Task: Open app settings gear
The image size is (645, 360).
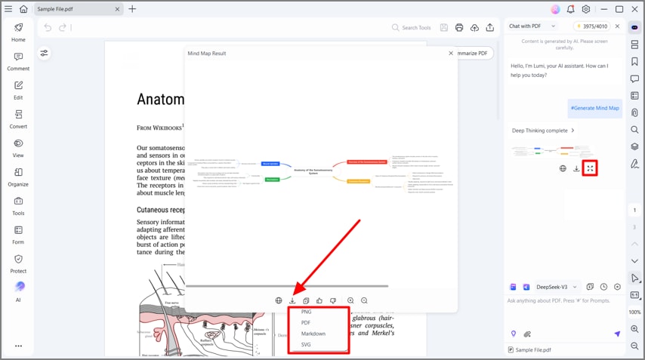Action: 586,9
